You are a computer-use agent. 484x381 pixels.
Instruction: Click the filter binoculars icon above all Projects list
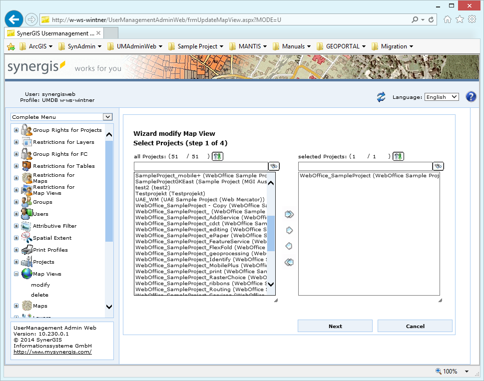[x=274, y=166]
